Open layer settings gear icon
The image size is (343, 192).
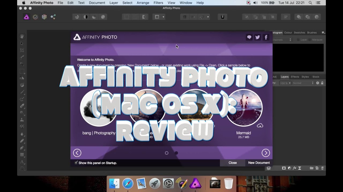318,83
